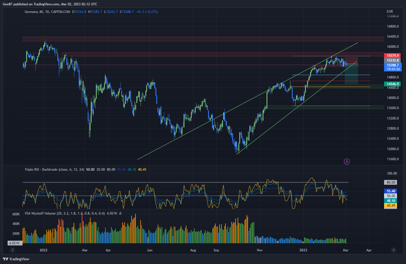Click the Triple RSI - Durbtrade indicator title
Screen dimensions: 406x264
(54, 170)
